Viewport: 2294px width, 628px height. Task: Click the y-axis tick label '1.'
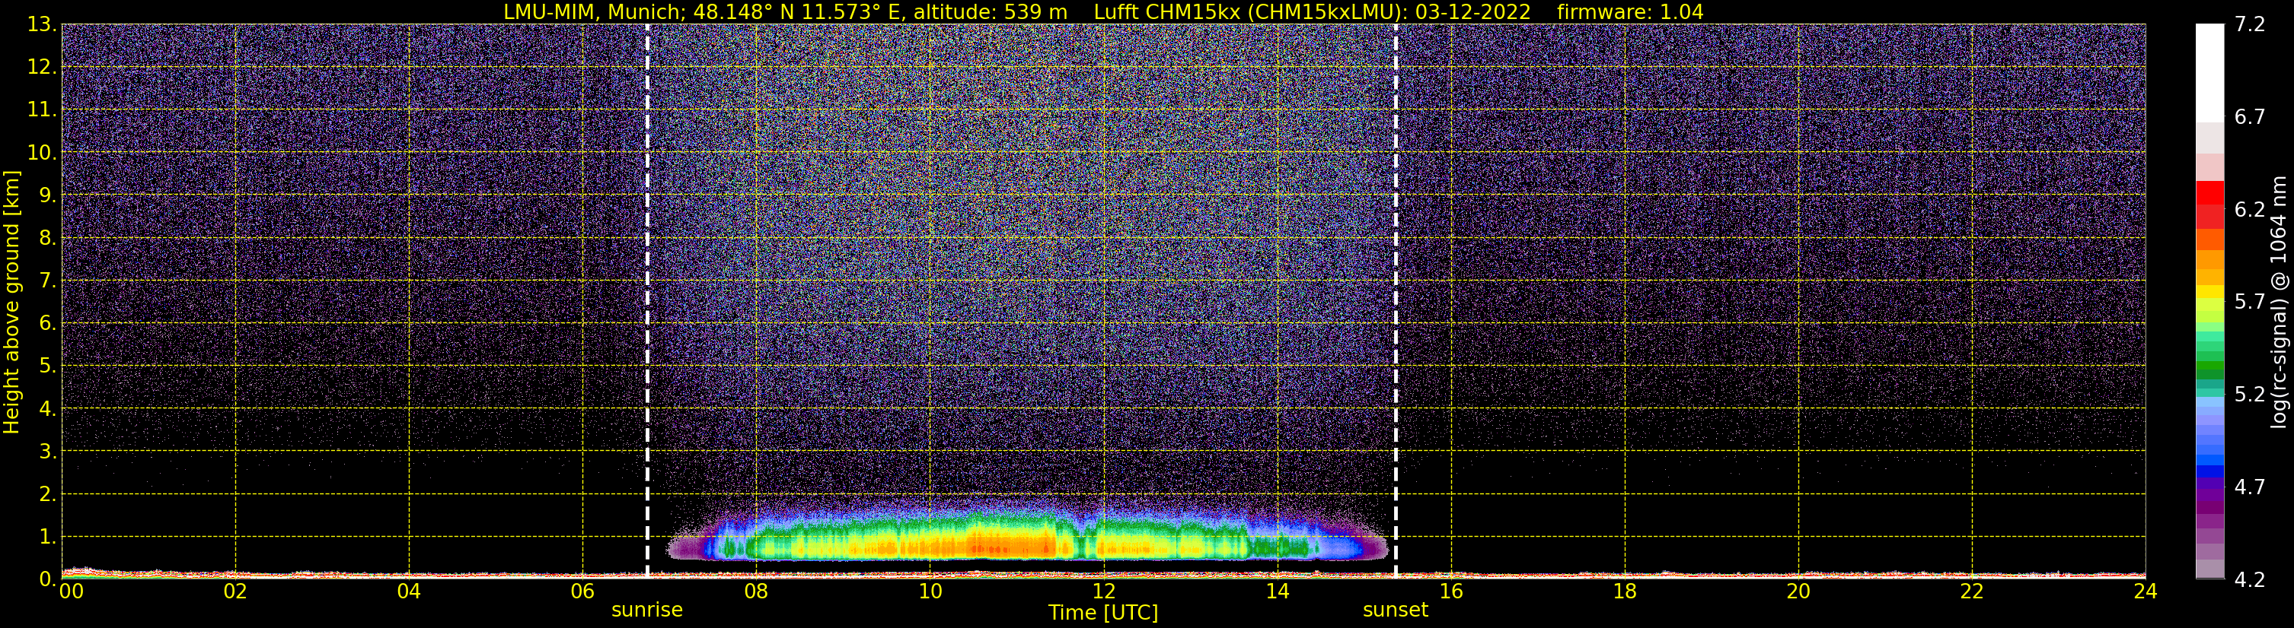(x=48, y=536)
